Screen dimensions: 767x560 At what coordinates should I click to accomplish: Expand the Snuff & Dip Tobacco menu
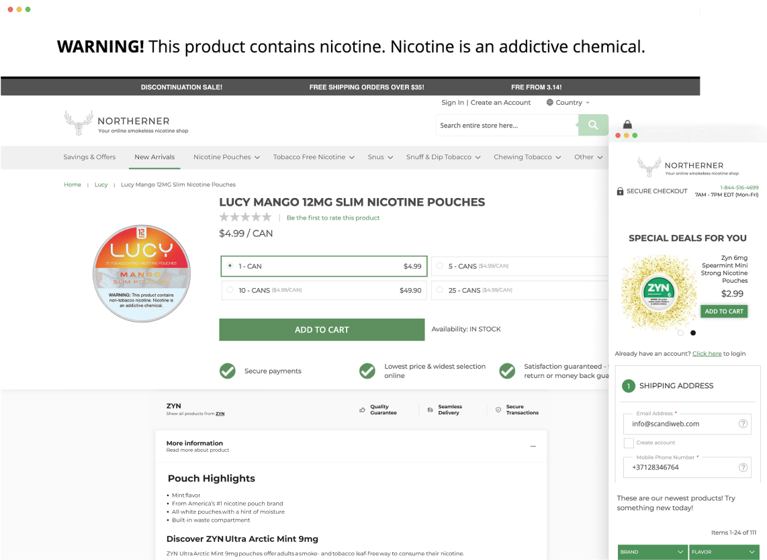click(x=443, y=157)
